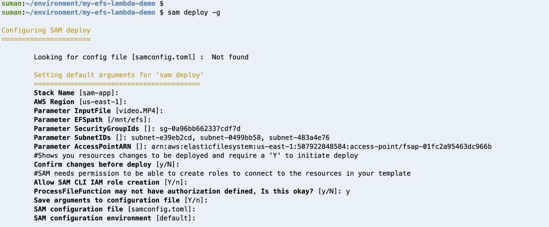Click the ProcessFileFunction authorization prompt answer 'y'
The height and width of the screenshot is (227, 549).
[348, 192]
